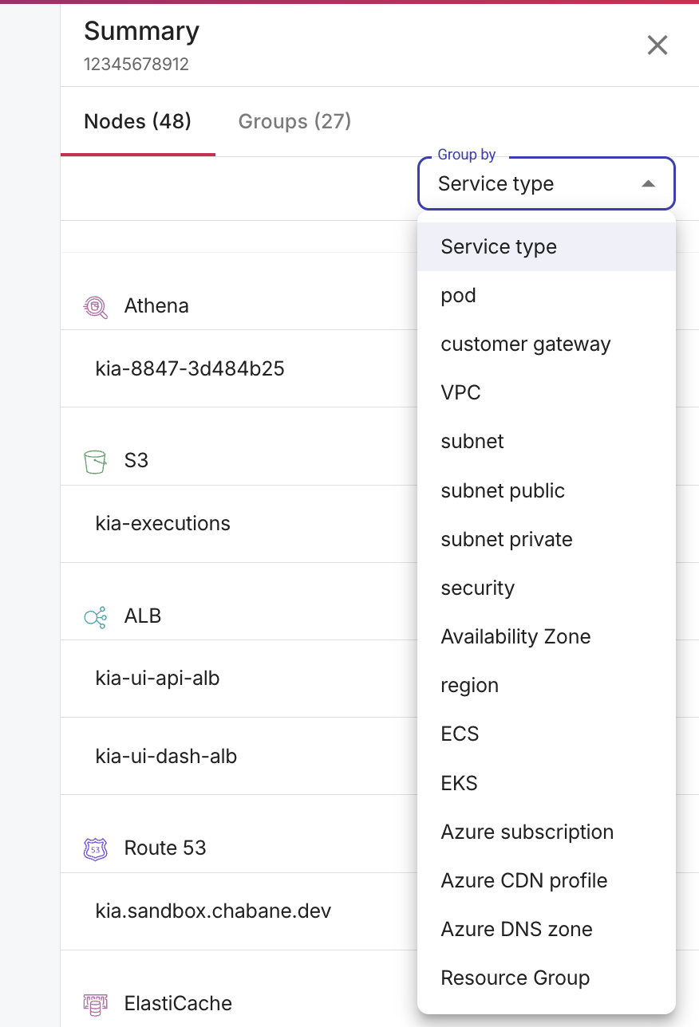Choose Azure subscription option

(547, 832)
